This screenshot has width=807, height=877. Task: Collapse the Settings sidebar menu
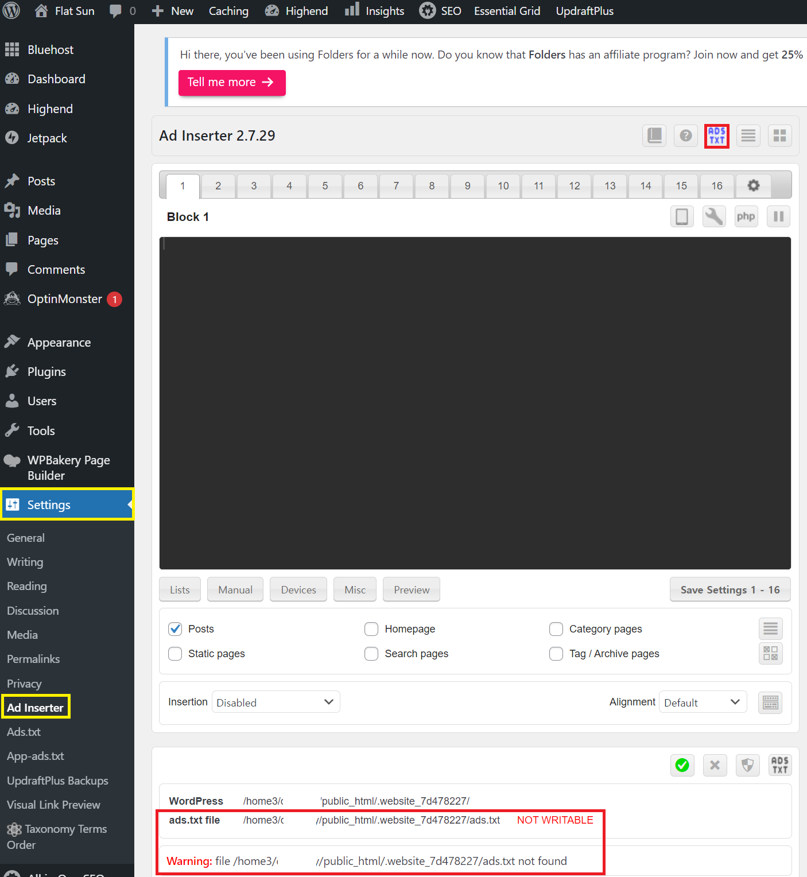[x=67, y=505]
